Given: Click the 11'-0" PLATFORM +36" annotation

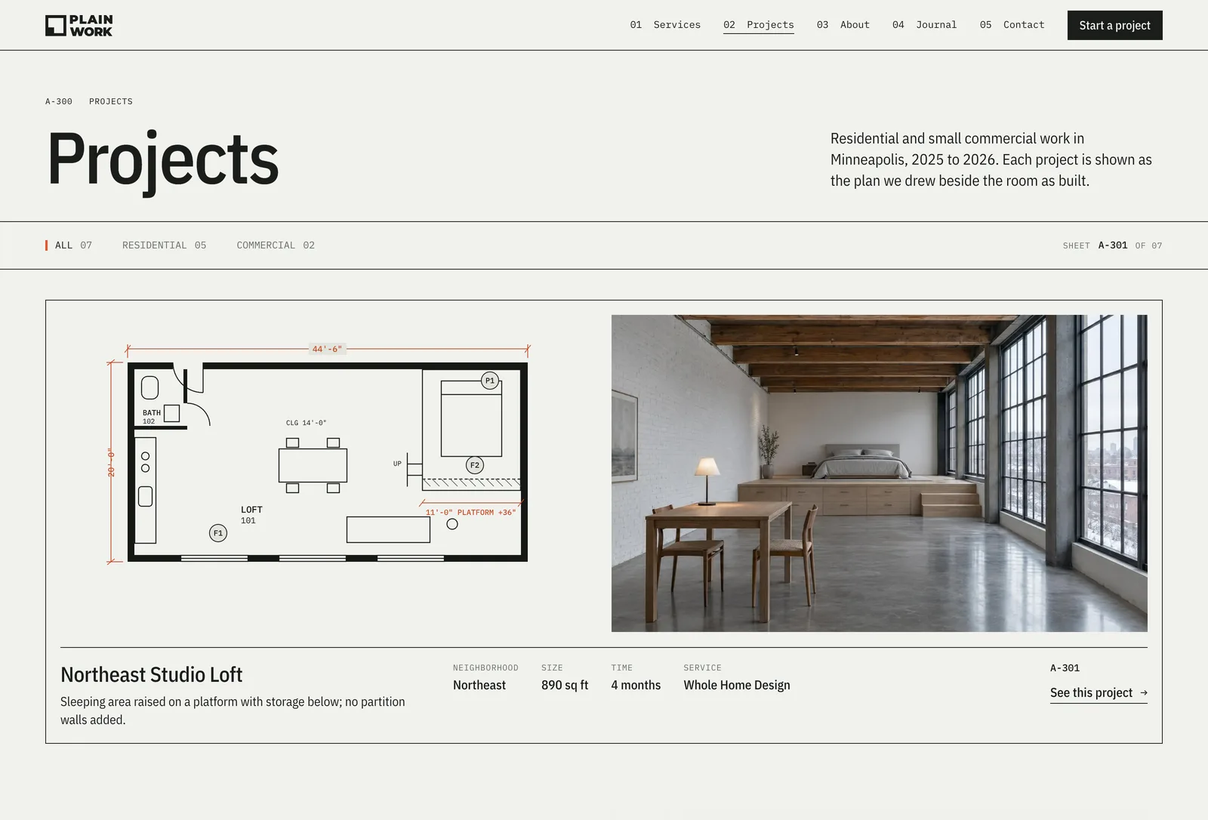Looking at the screenshot, I should pyautogui.click(x=470, y=512).
